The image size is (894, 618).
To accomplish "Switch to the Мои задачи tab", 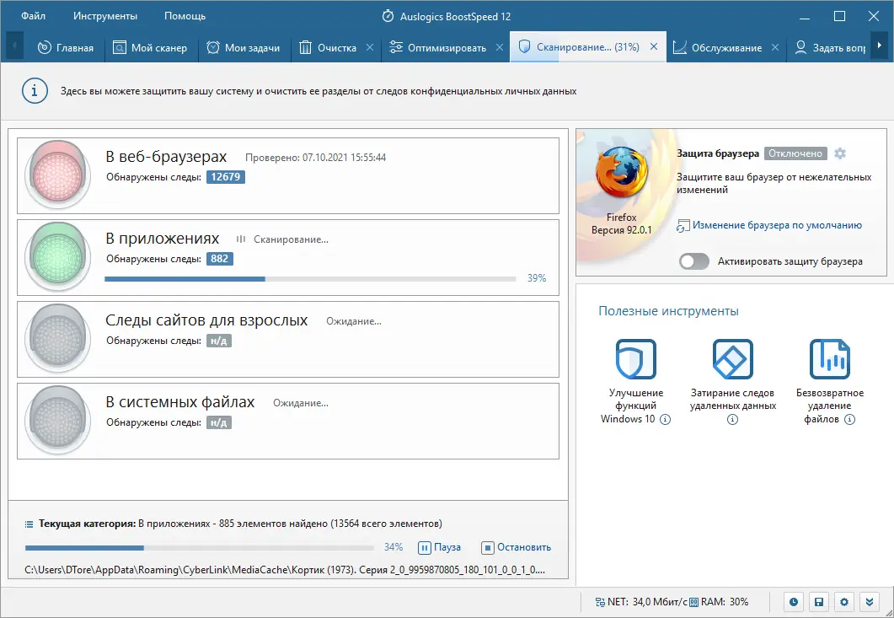I will point(244,47).
